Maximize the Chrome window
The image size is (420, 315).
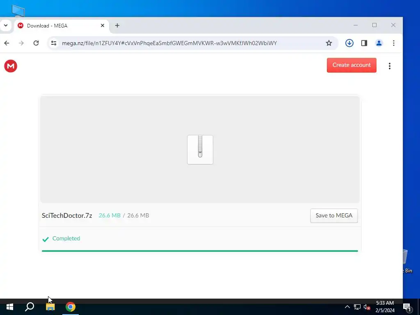click(374, 25)
